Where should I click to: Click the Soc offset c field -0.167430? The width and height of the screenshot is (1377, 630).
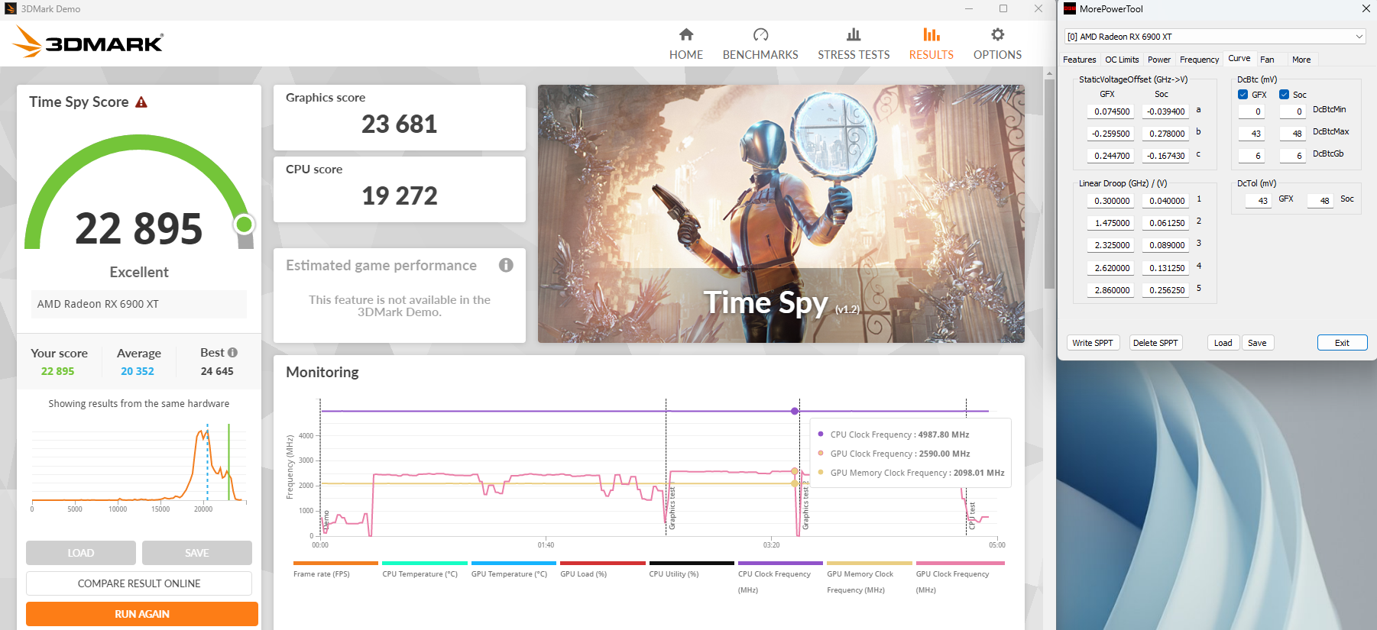click(x=1165, y=156)
